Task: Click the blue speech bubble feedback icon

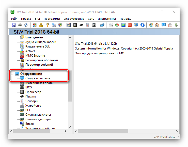Action: (x=164, y=25)
